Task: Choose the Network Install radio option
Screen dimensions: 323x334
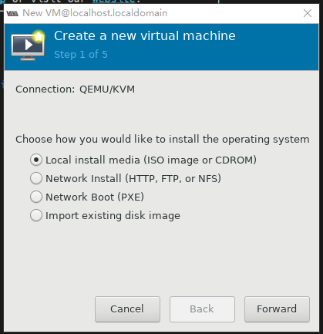Action: click(36, 178)
